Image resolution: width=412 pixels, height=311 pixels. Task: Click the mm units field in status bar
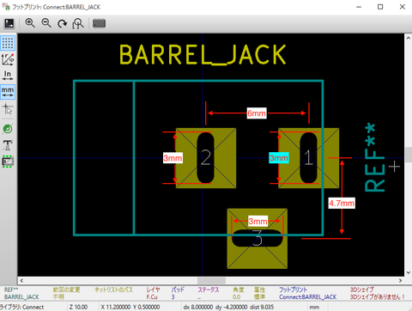tap(314, 307)
